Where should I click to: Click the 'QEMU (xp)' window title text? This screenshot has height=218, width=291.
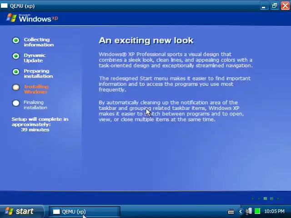22,6
